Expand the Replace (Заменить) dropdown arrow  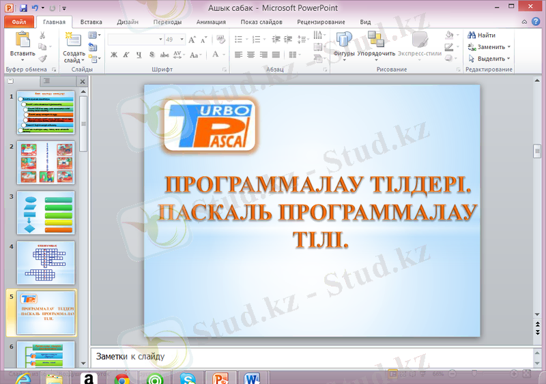point(510,47)
